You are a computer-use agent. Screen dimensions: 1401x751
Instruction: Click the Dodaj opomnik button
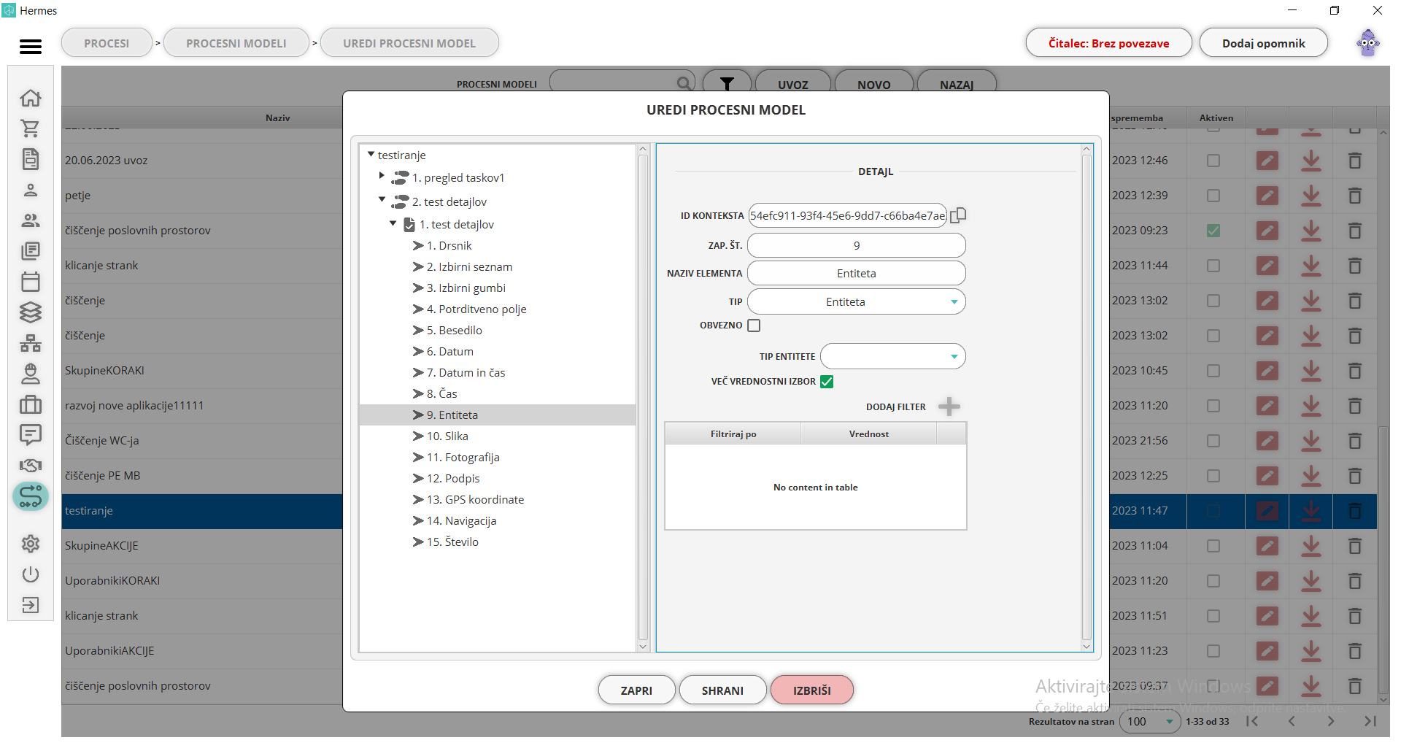1263,43
